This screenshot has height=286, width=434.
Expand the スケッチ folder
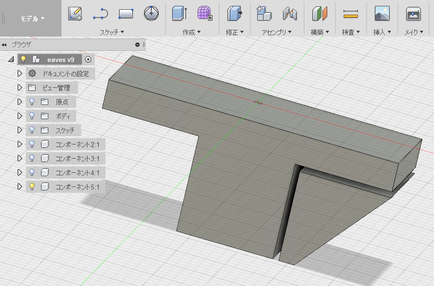point(20,130)
